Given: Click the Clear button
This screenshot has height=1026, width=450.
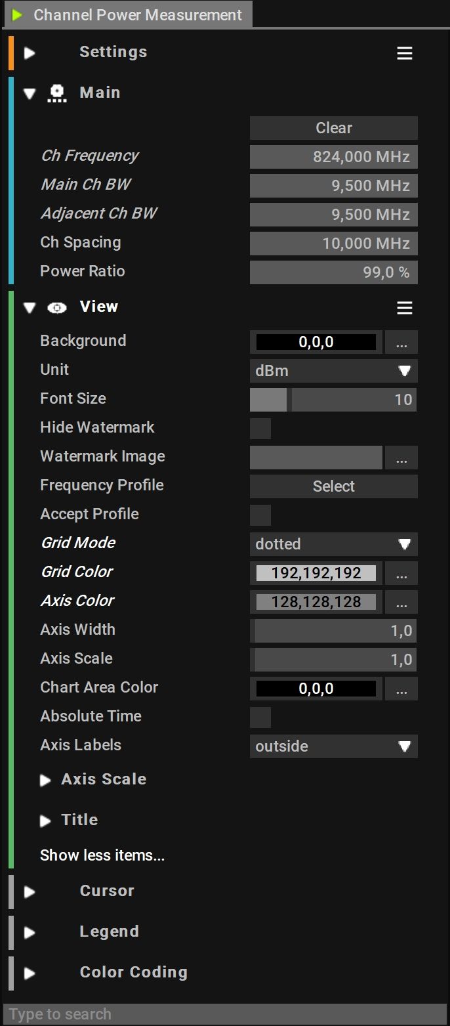Looking at the screenshot, I should coord(333,128).
